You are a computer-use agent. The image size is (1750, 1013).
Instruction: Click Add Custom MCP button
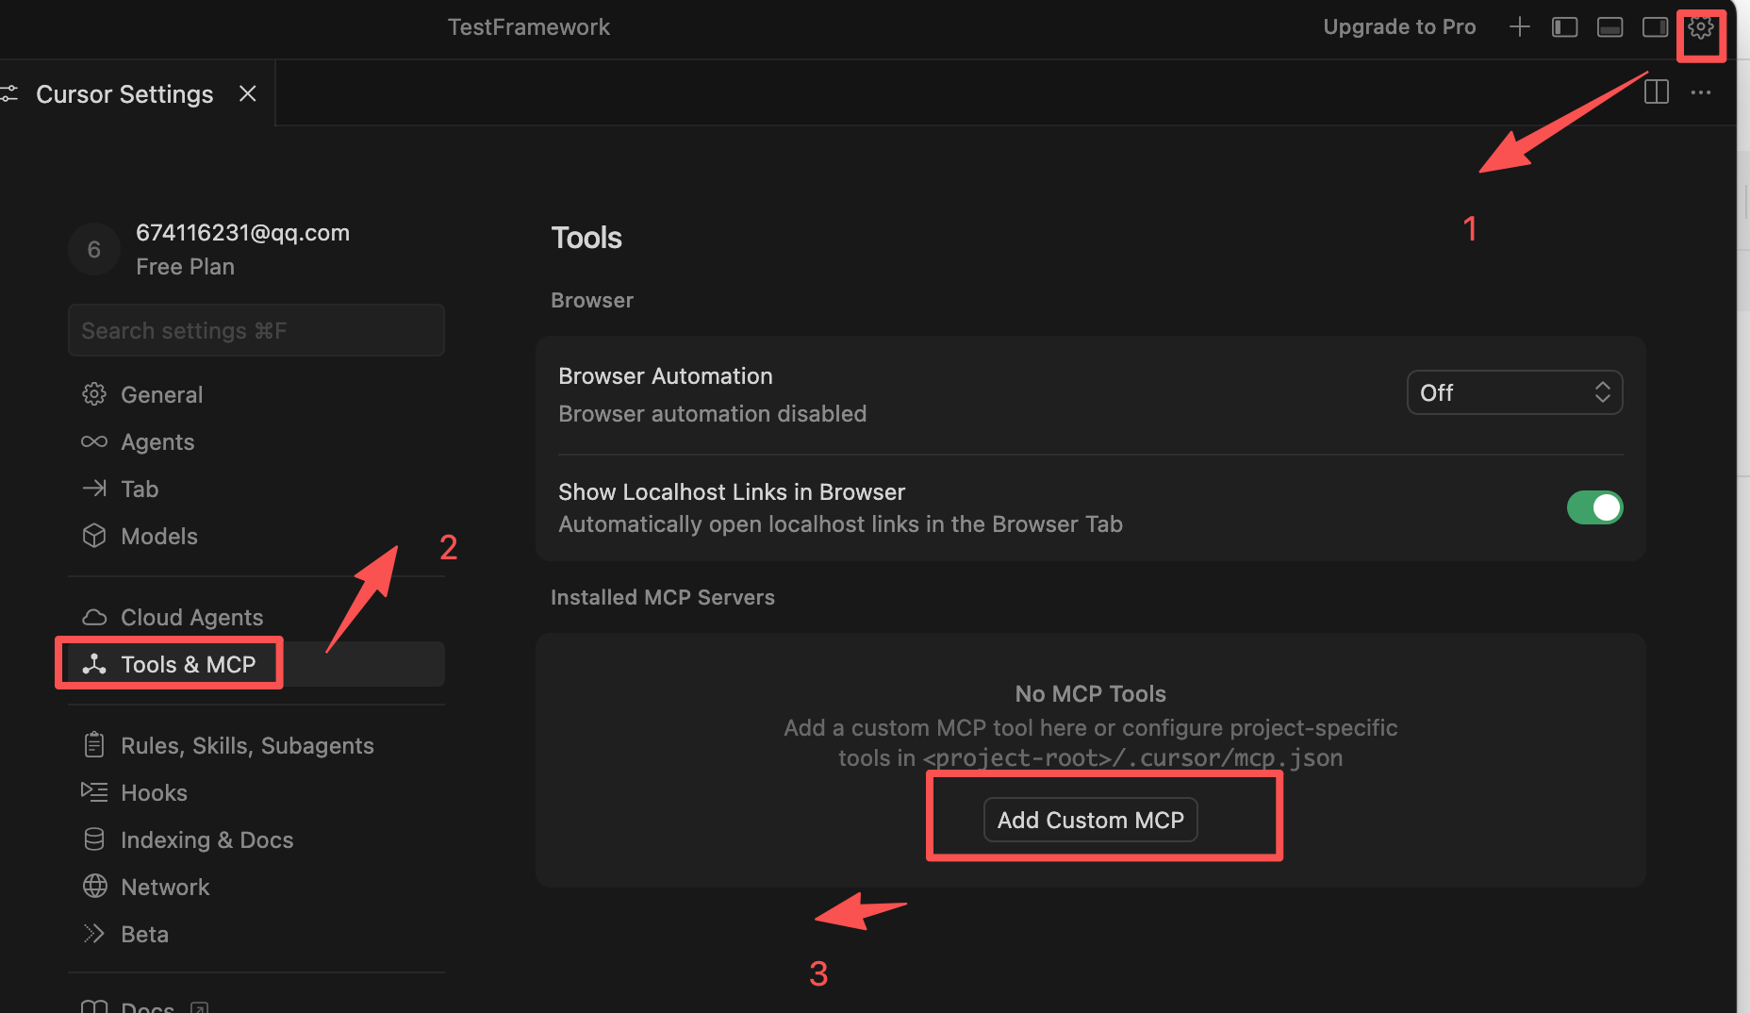1091,820
